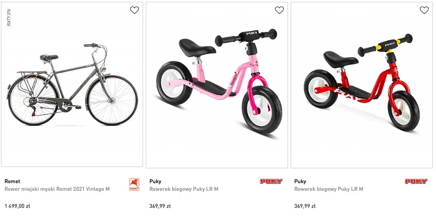Favorite the pink Puky LR M balance bike
The width and height of the screenshot is (436, 216).
point(279,10)
